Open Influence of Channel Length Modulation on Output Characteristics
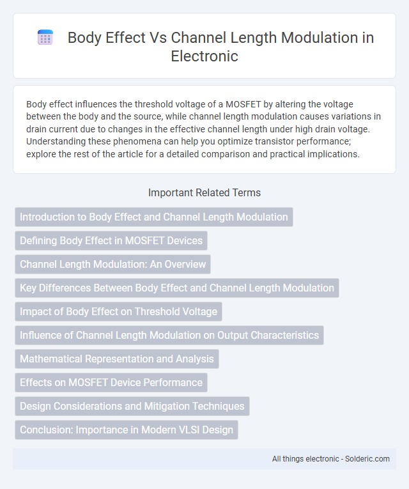 point(169,335)
